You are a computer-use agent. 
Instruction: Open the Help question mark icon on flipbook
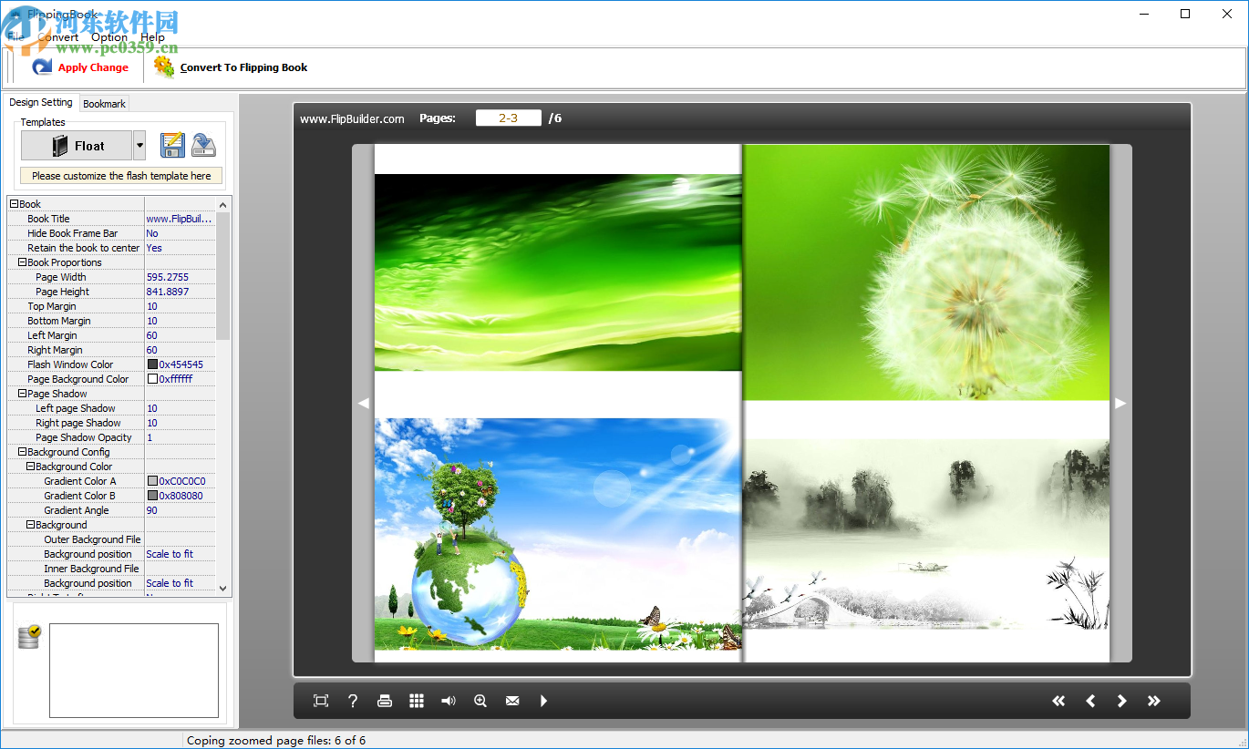click(353, 700)
